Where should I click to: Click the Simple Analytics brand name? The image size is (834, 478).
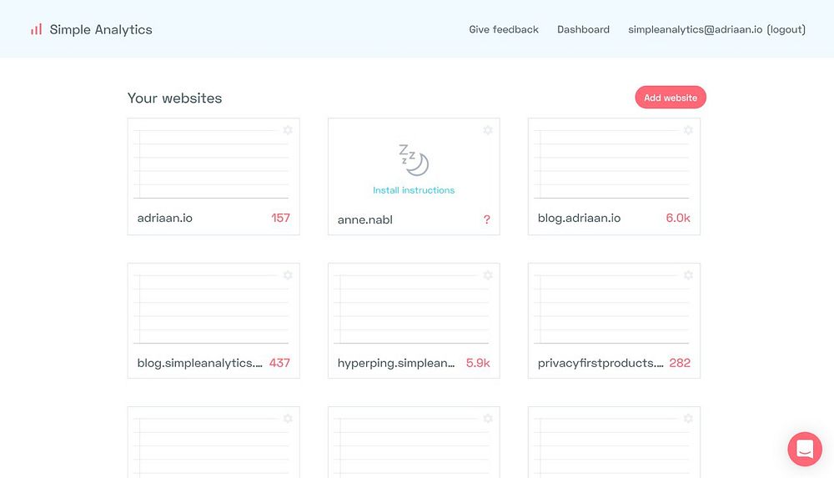click(101, 29)
